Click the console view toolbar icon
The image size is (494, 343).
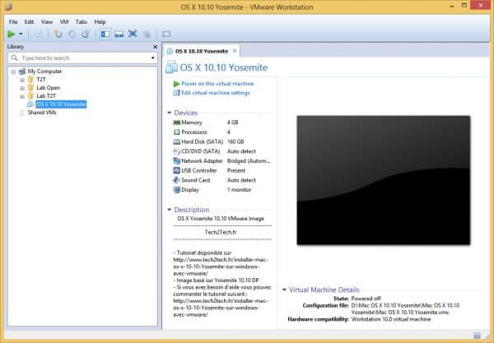click(x=166, y=34)
